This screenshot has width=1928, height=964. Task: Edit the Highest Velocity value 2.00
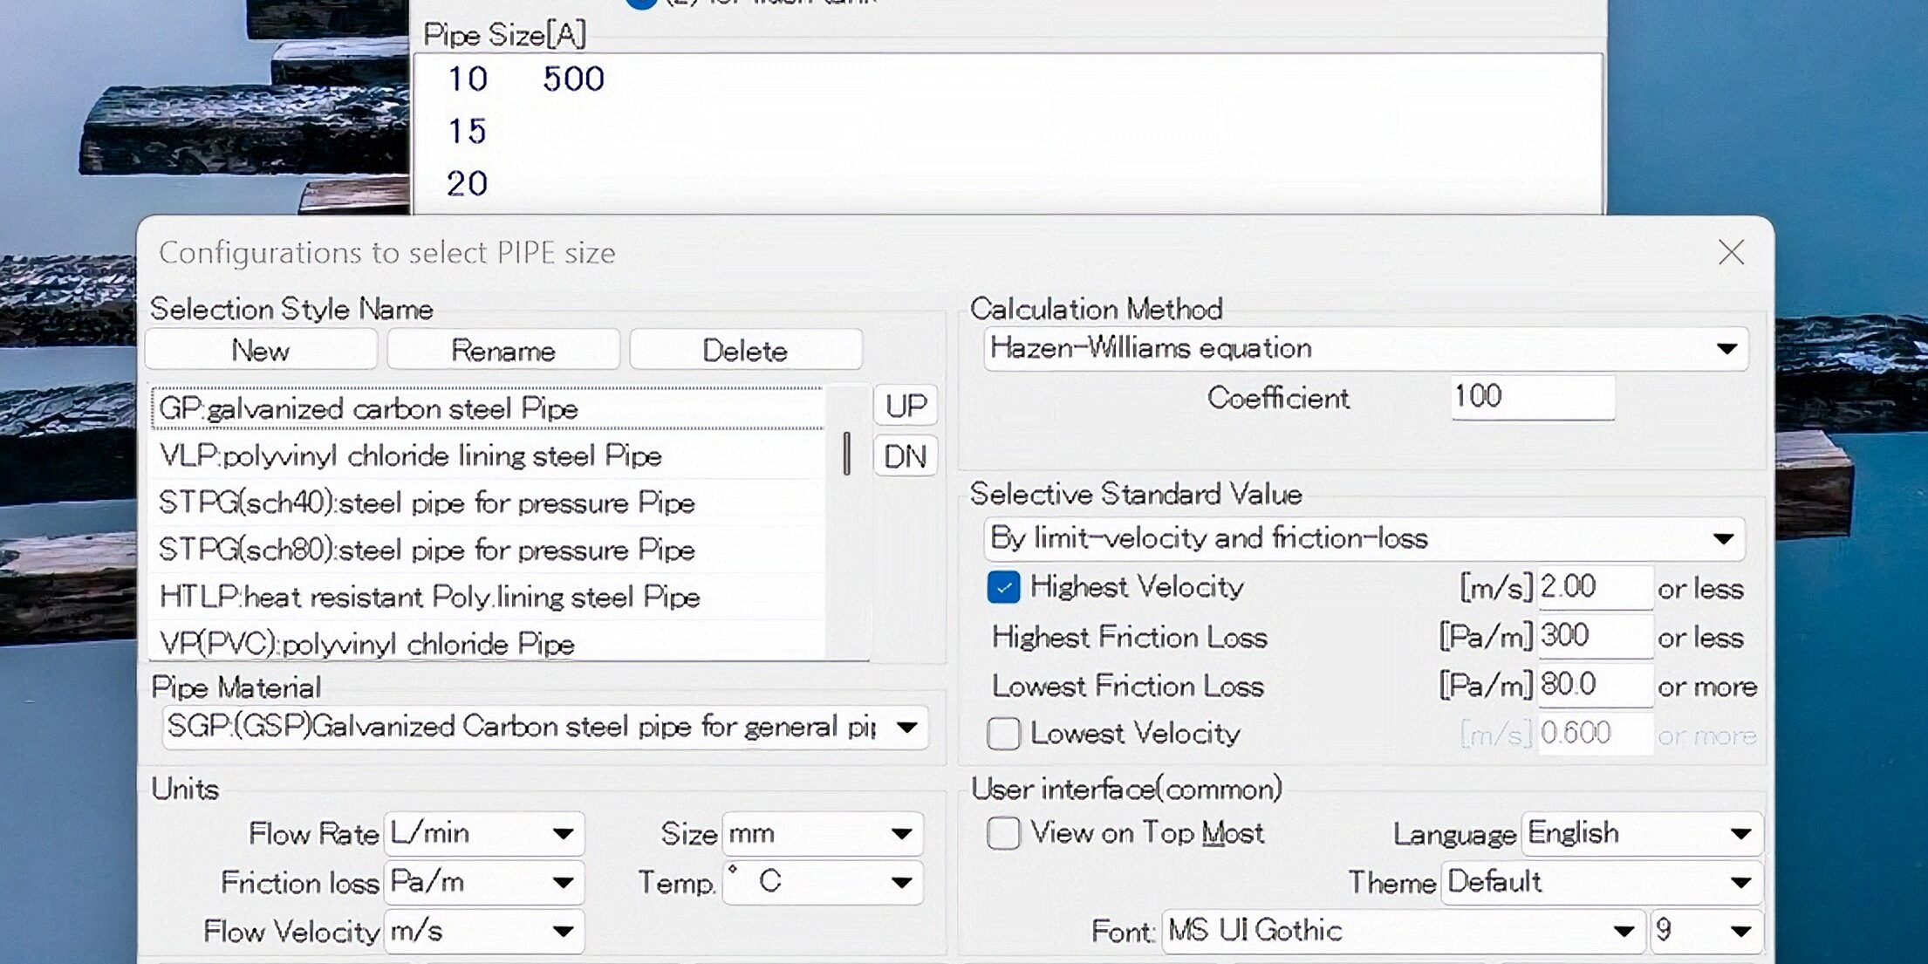pos(1594,587)
